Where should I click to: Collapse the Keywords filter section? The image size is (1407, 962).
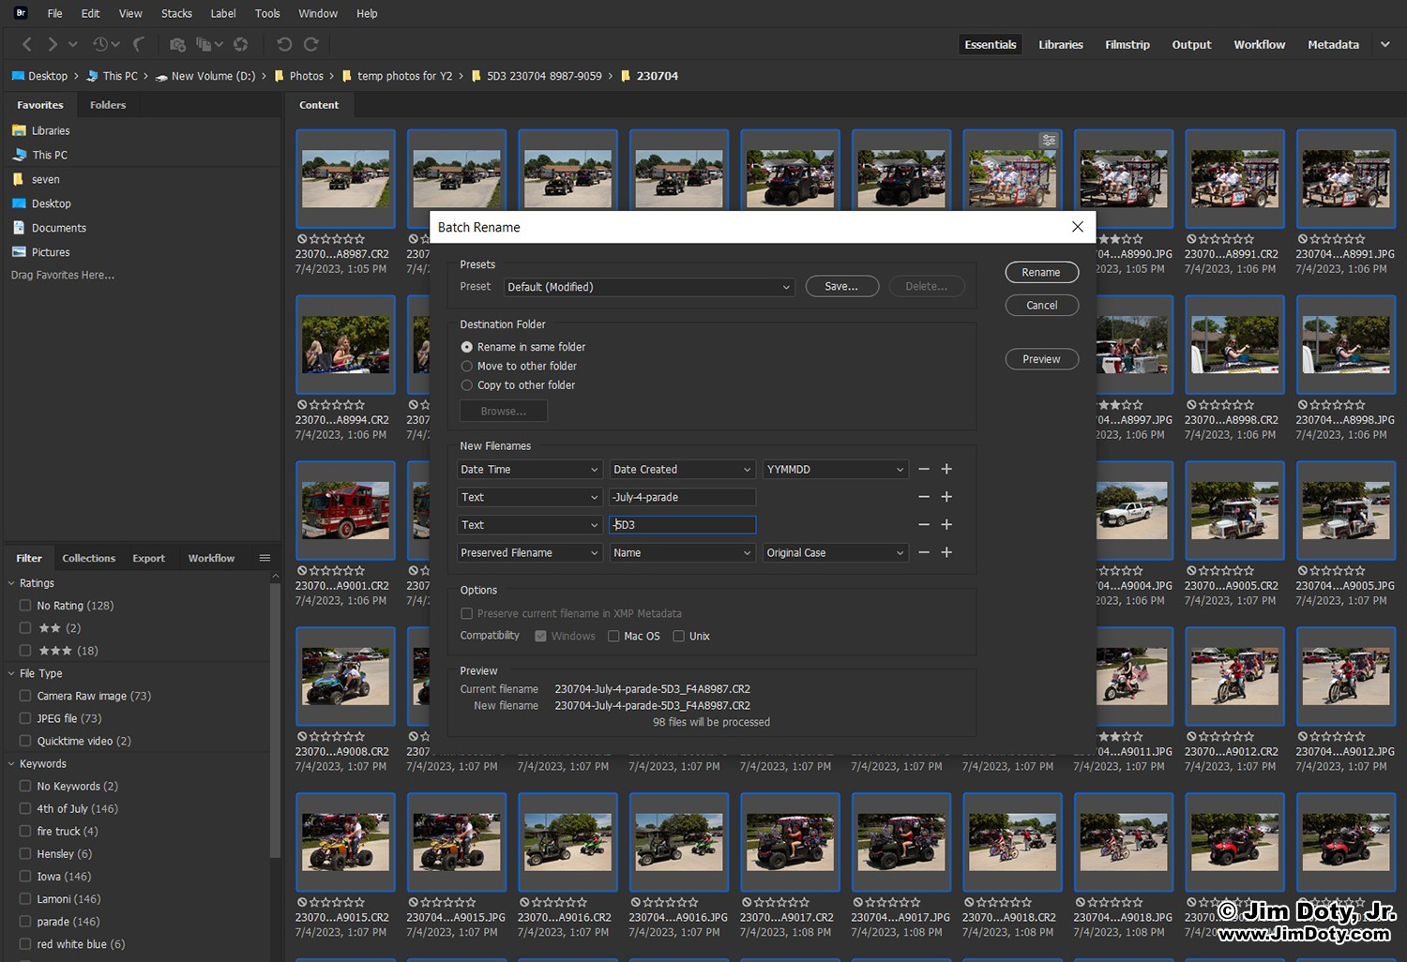tap(11, 764)
